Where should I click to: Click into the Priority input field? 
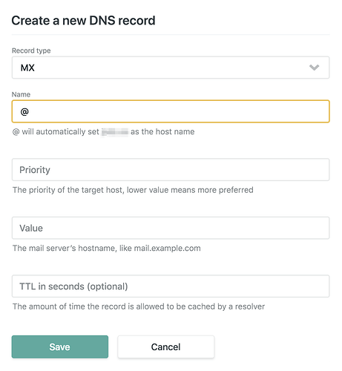point(171,170)
